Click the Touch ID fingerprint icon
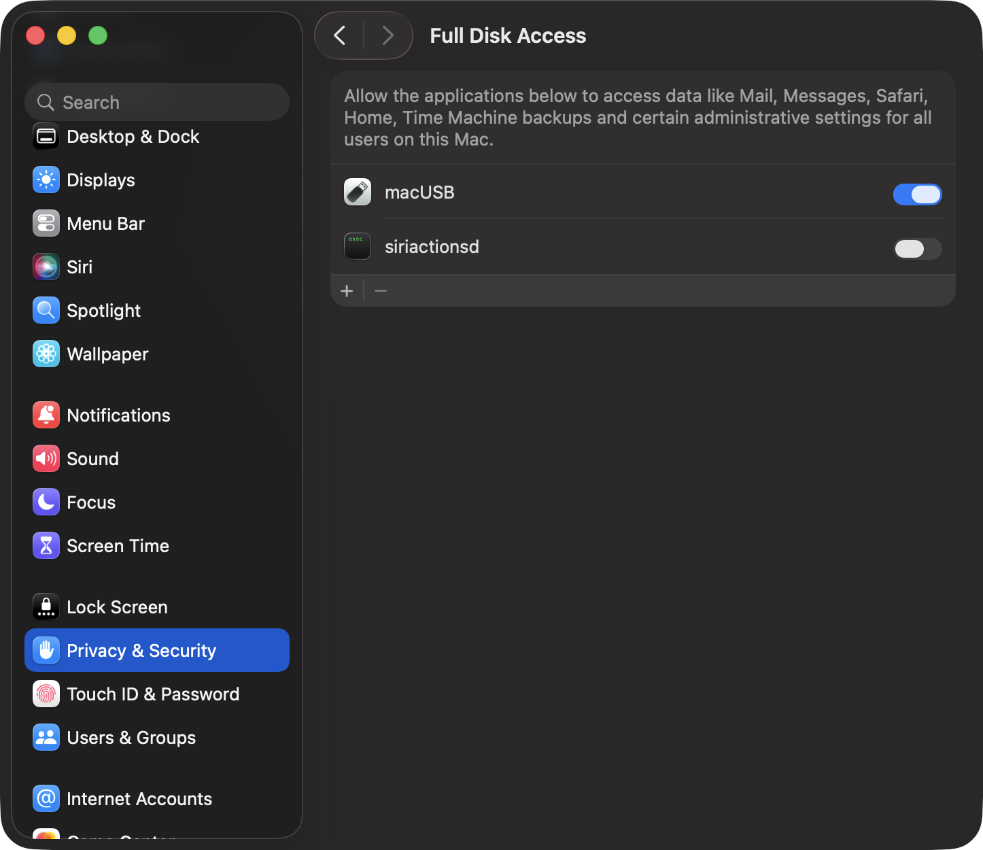 (x=46, y=694)
